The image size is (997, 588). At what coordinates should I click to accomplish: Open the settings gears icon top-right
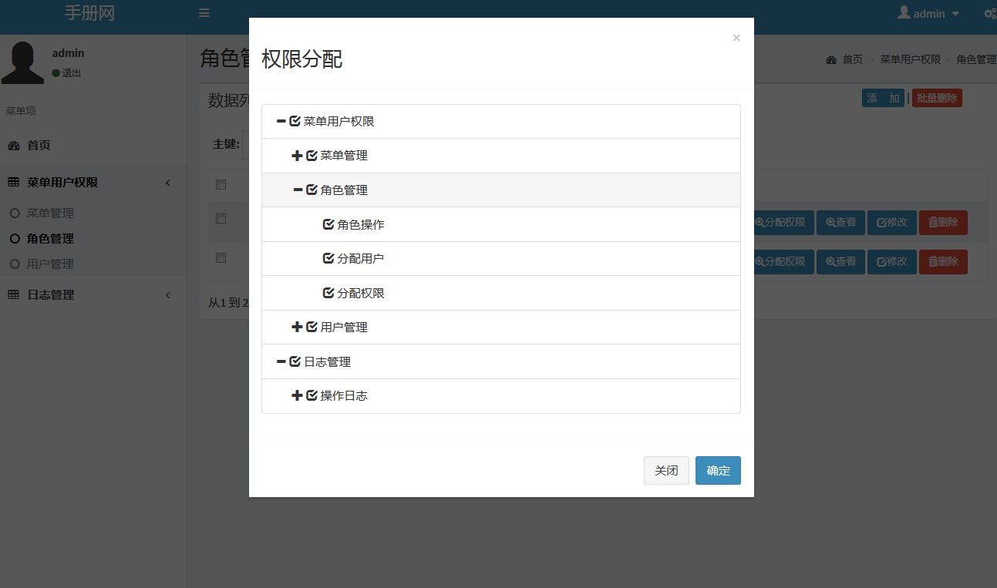(990, 13)
